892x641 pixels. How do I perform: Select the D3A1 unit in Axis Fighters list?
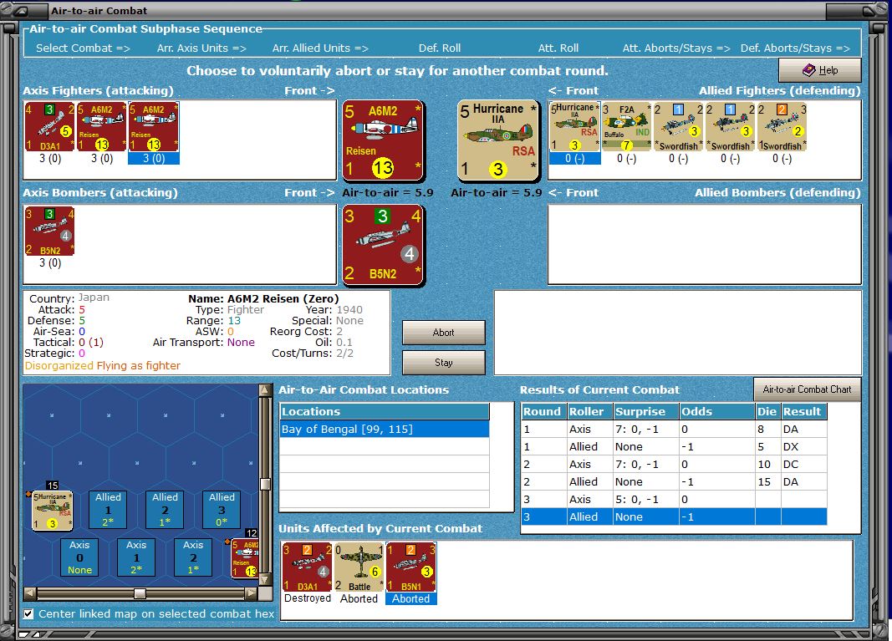[50, 127]
